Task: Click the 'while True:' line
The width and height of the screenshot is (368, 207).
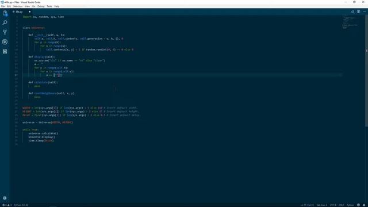Action: [30, 130]
